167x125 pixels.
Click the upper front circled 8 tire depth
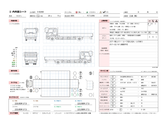pyautogui.click(x=31, y=77)
